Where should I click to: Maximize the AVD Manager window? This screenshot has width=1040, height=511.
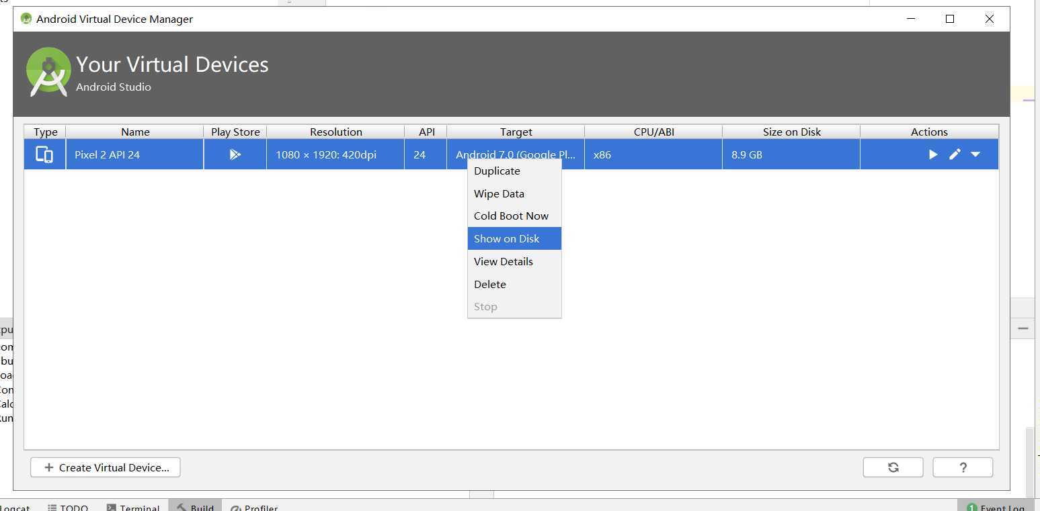point(950,19)
